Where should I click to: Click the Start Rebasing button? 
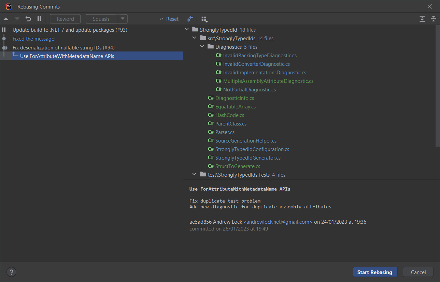pos(375,272)
